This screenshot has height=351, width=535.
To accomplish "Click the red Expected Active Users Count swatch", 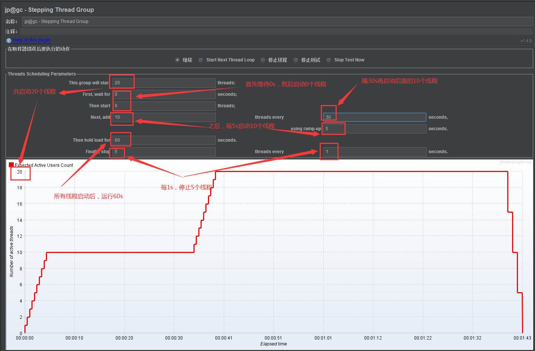I will (11, 164).
